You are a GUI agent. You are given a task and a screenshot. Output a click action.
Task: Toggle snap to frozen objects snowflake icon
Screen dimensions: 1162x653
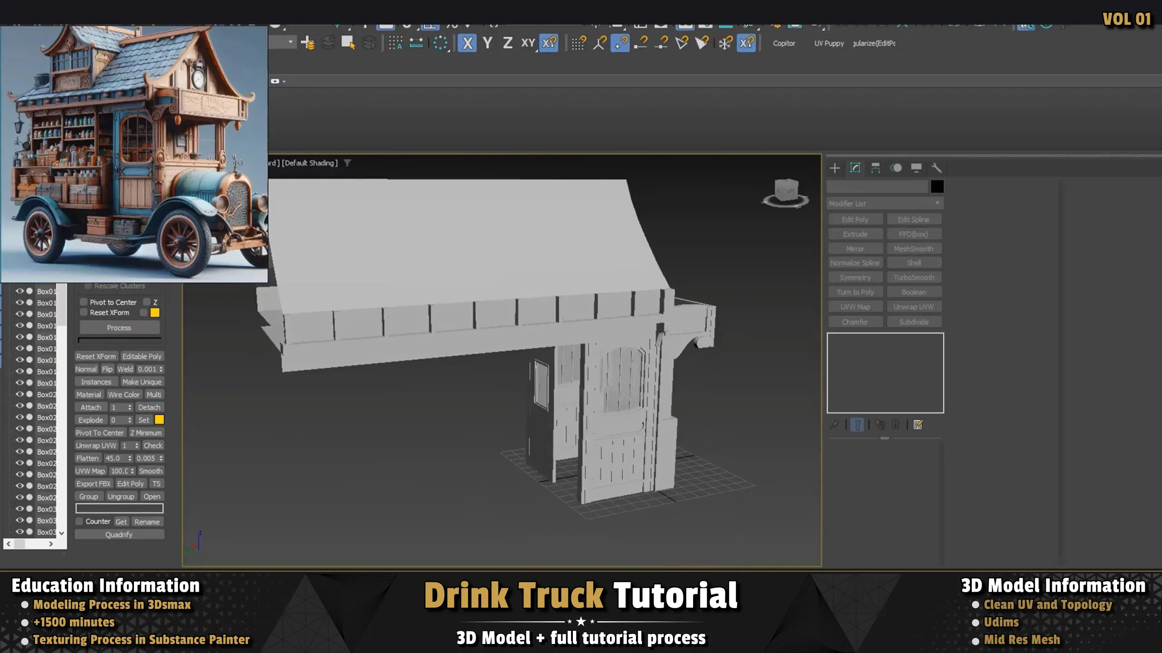(725, 44)
